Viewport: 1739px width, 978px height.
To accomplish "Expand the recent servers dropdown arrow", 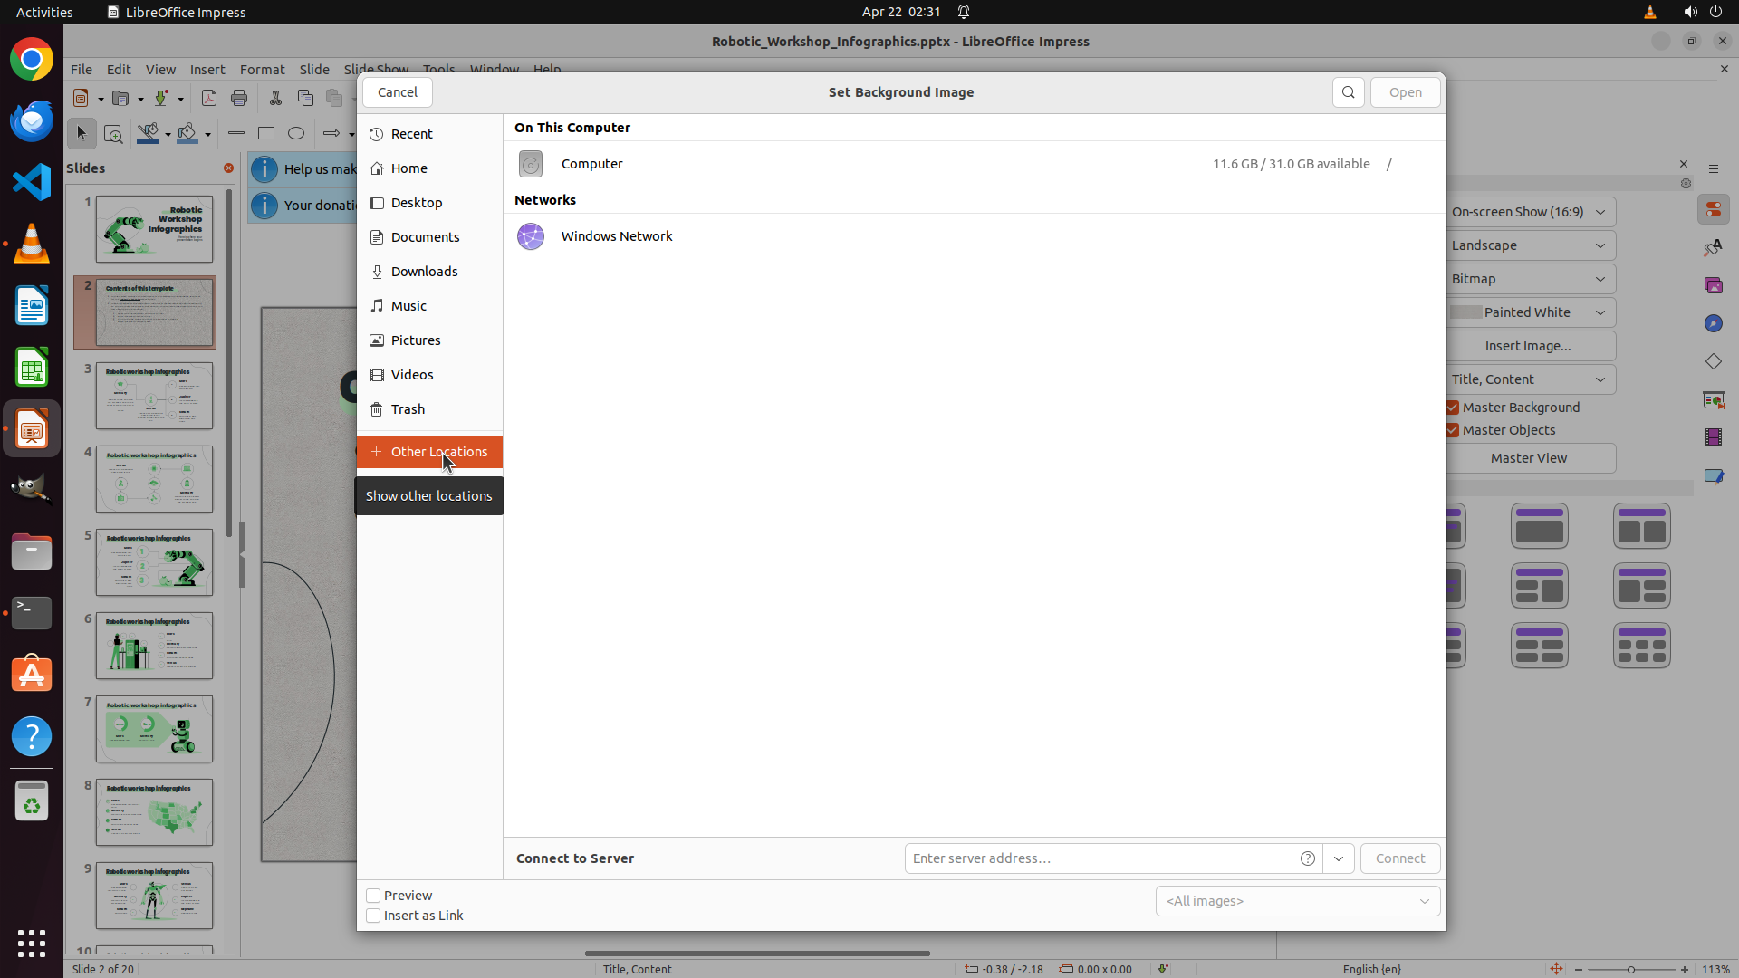I will pyautogui.click(x=1338, y=858).
